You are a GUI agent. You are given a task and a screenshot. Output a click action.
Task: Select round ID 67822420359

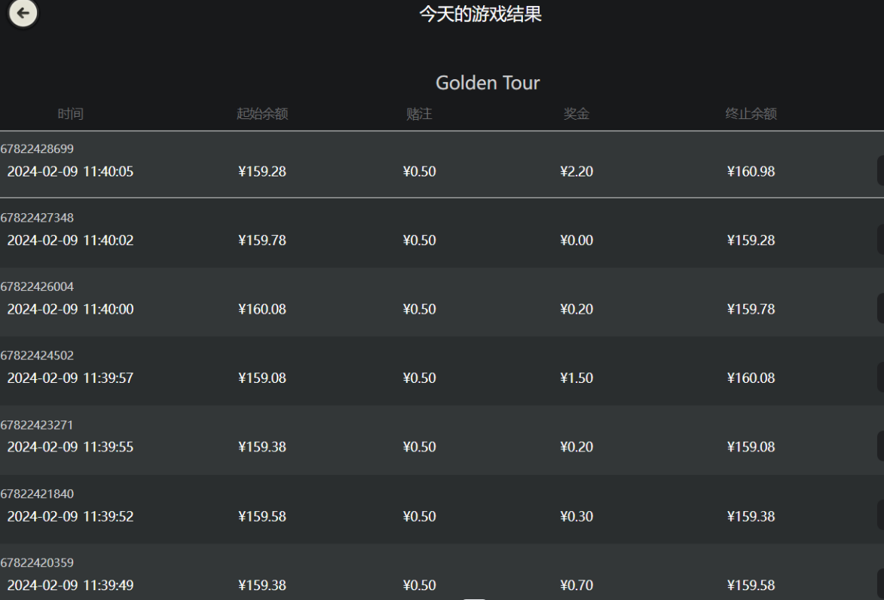click(37, 562)
